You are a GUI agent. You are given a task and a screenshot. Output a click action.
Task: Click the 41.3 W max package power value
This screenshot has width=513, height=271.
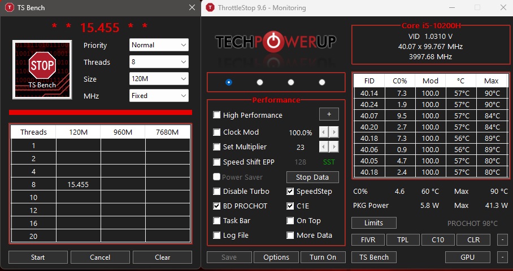point(496,206)
